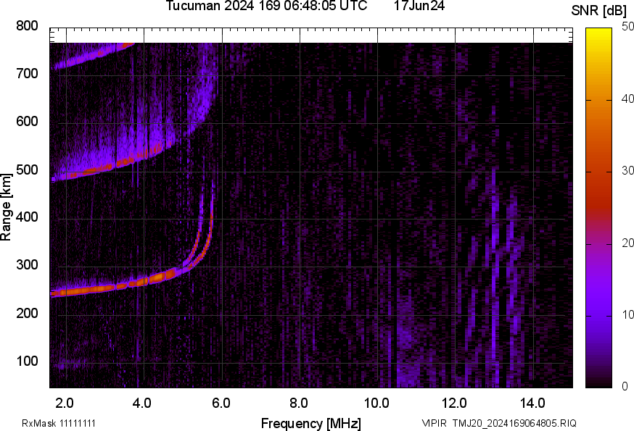Click the colorbar tick label "10"
The height and width of the screenshot is (431, 634).
(x=627, y=315)
